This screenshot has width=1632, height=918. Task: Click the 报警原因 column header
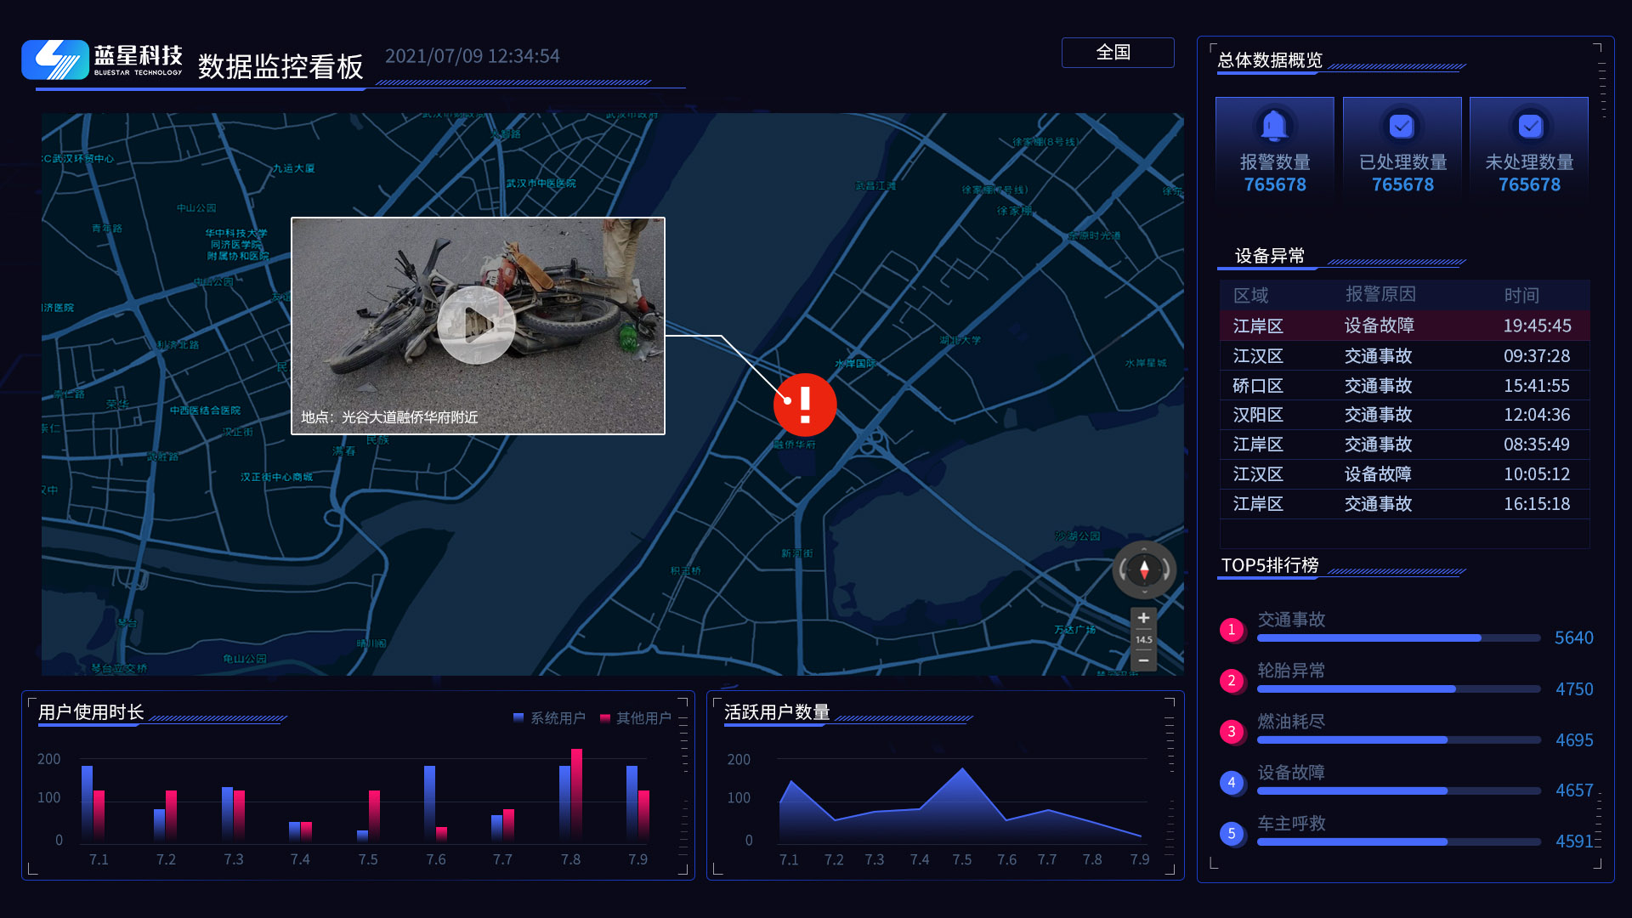tap(1380, 294)
